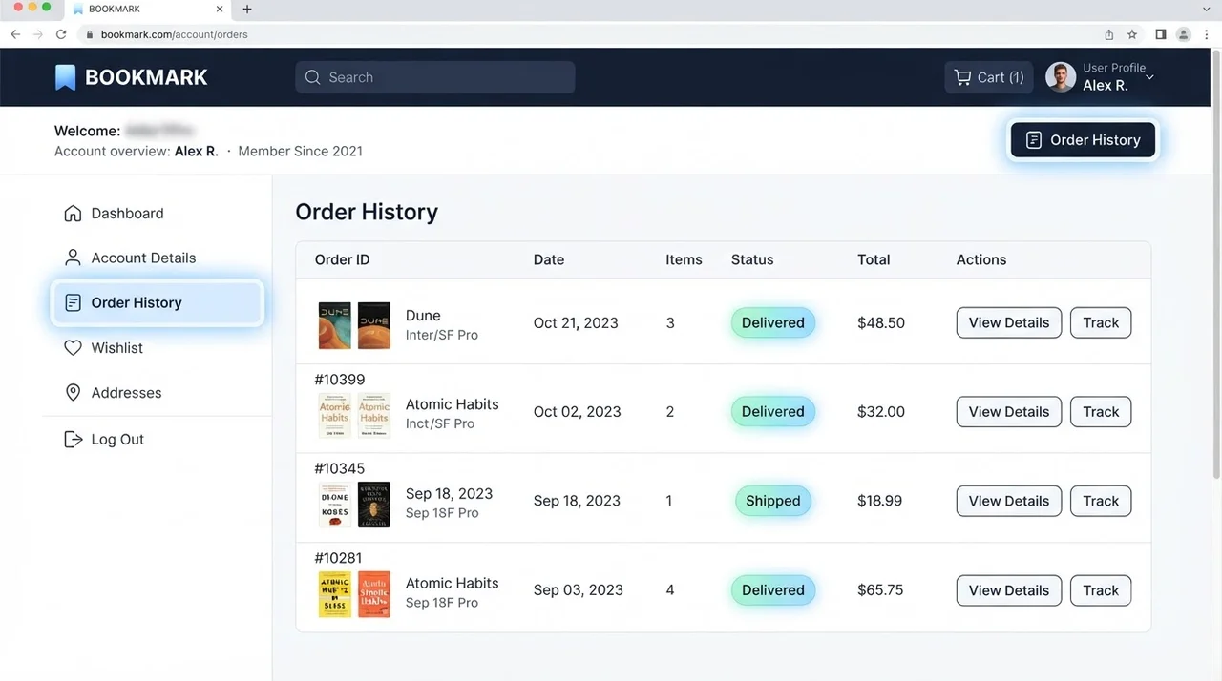Click the Shipped status badge

[773, 501]
